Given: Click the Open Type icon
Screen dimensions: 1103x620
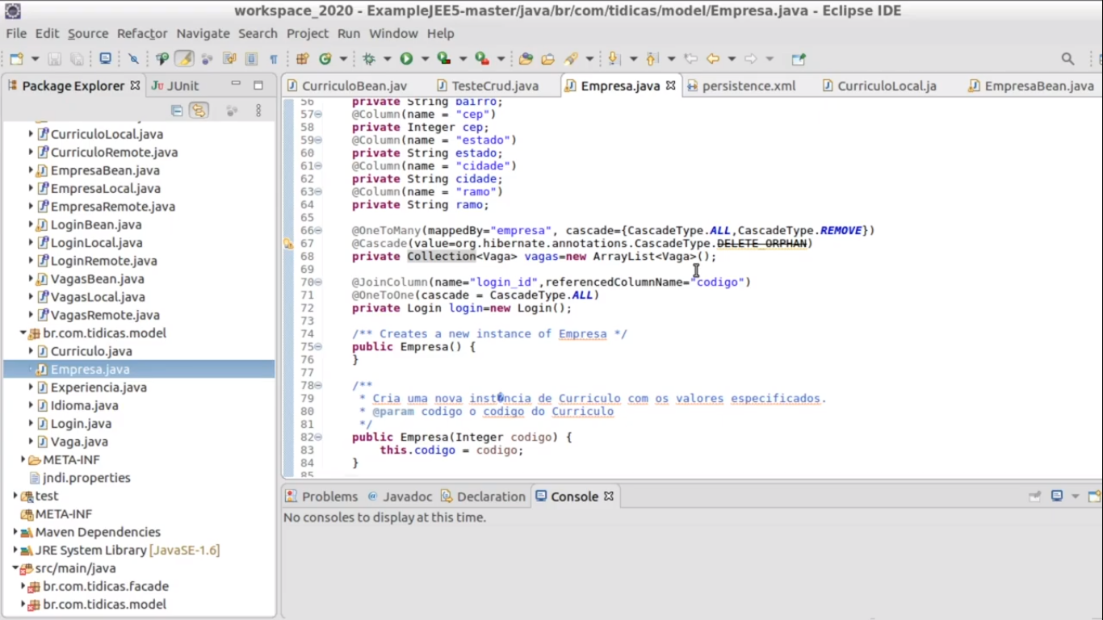Looking at the screenshot, I should pos(526,59).
